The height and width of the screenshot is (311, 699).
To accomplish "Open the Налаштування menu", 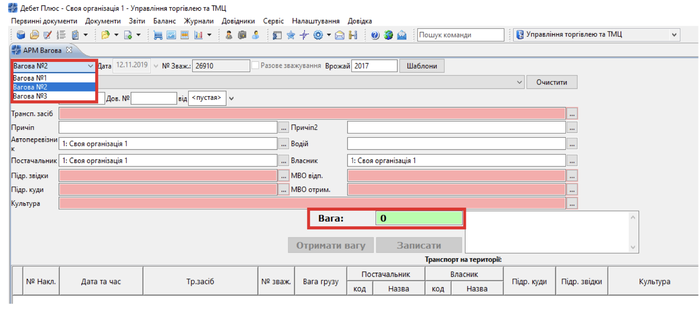I will click(x=316, y=21).
